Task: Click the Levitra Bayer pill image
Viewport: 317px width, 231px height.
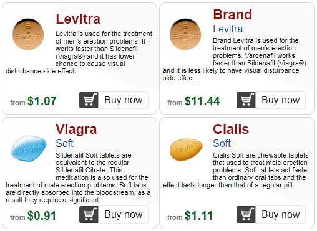Action: [x=28, y=34]
